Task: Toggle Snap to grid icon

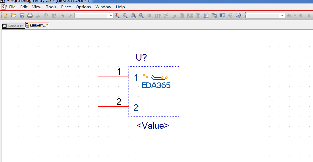Action: pos(206,16)
